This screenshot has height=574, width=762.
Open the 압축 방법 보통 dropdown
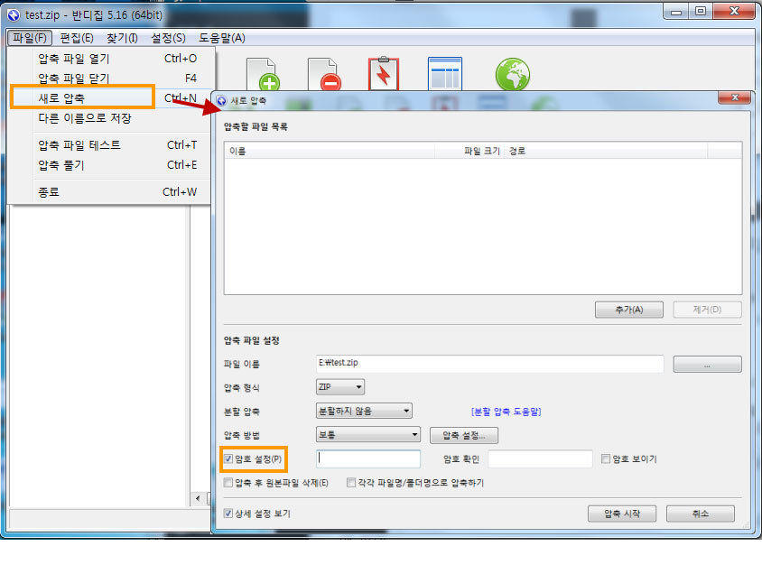tap(367, 435)
